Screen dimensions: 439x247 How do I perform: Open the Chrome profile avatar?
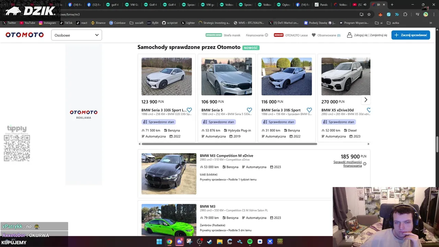point(426,14)
